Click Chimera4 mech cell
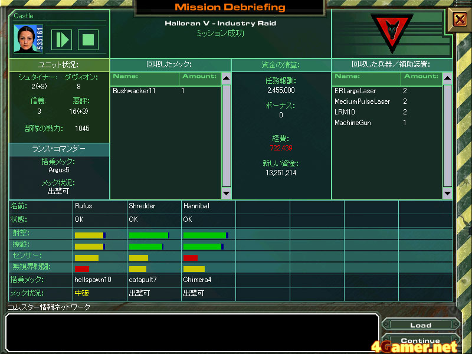The width and height of the screenshot is (472, 354). tap(208, 280)
